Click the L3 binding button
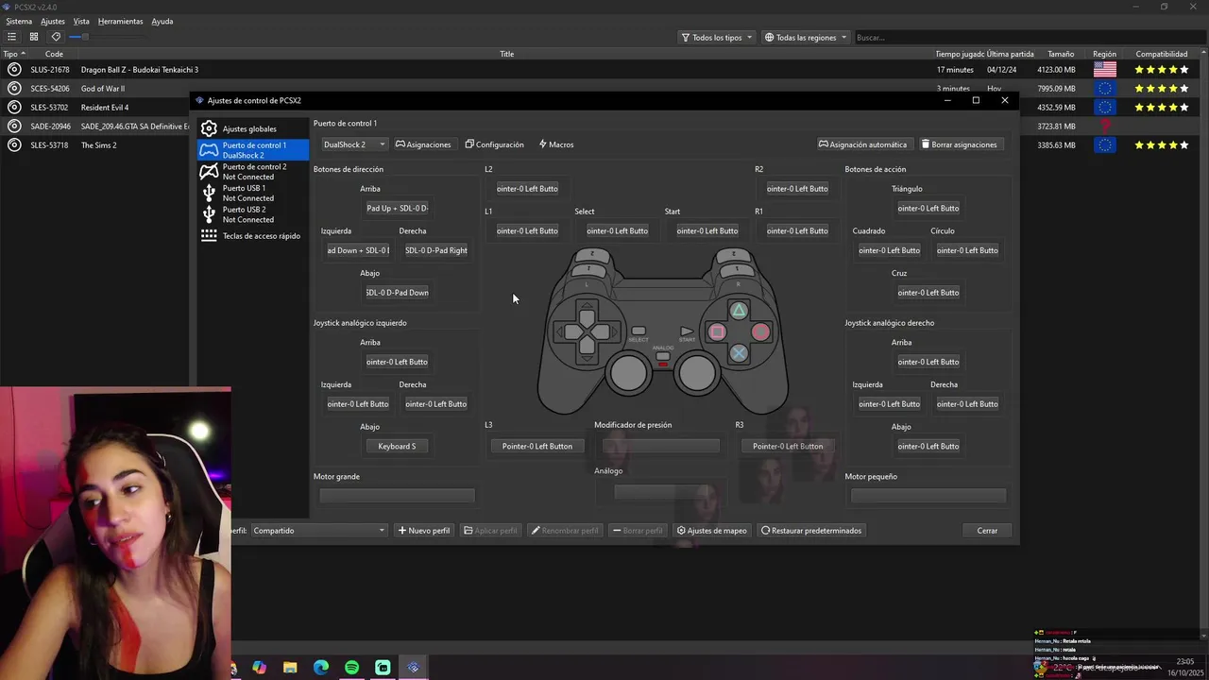 [536, 446]
